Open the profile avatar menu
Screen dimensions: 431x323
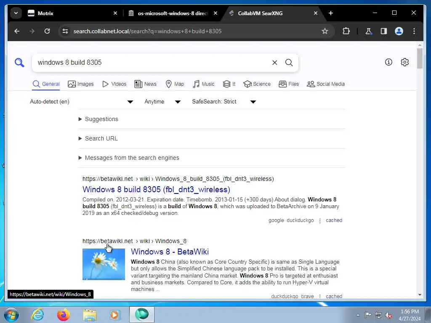coord(399,31)
